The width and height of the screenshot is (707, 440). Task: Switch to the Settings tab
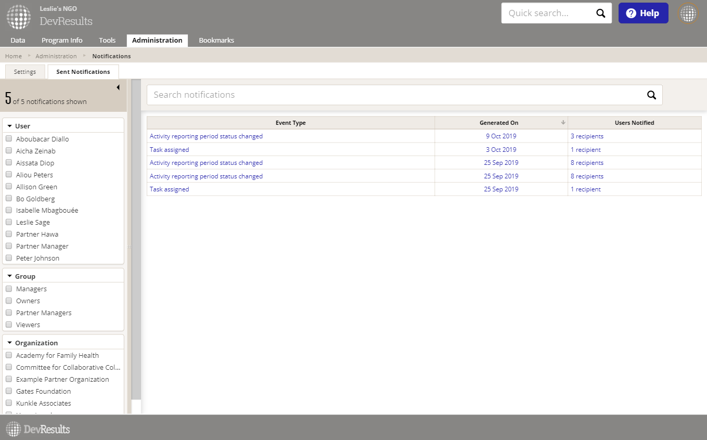25,72
